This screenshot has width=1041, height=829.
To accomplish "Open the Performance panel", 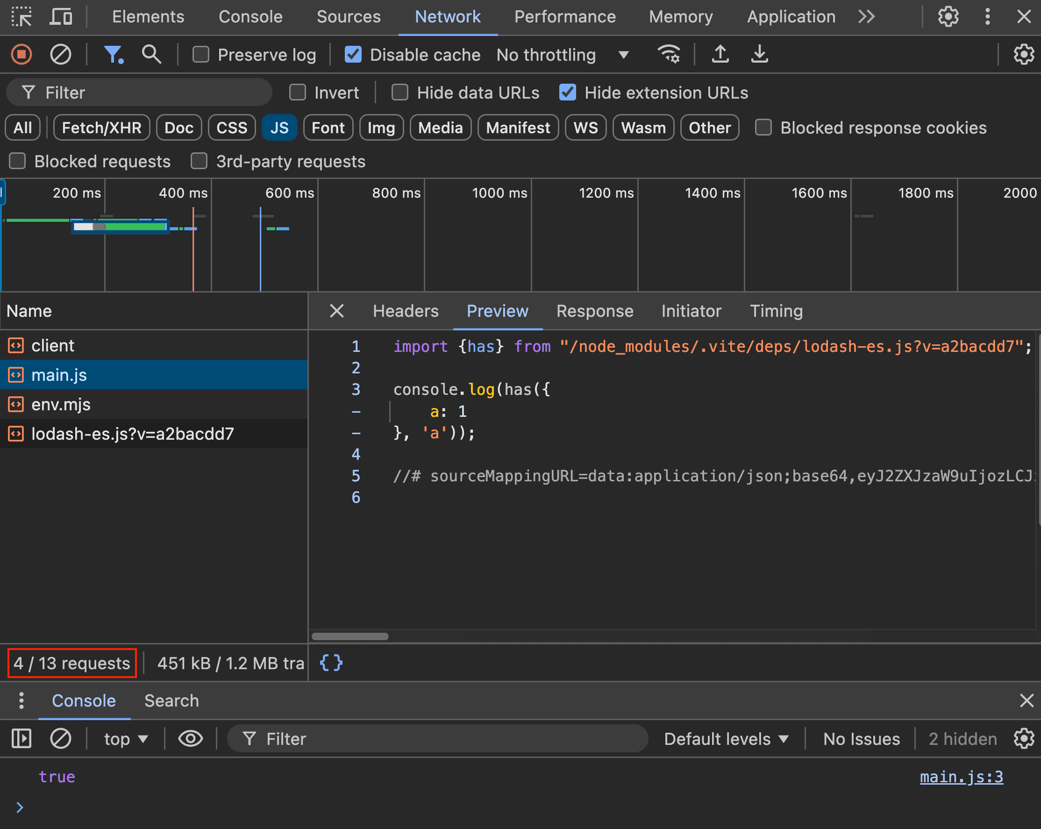I will coord(565,16).
